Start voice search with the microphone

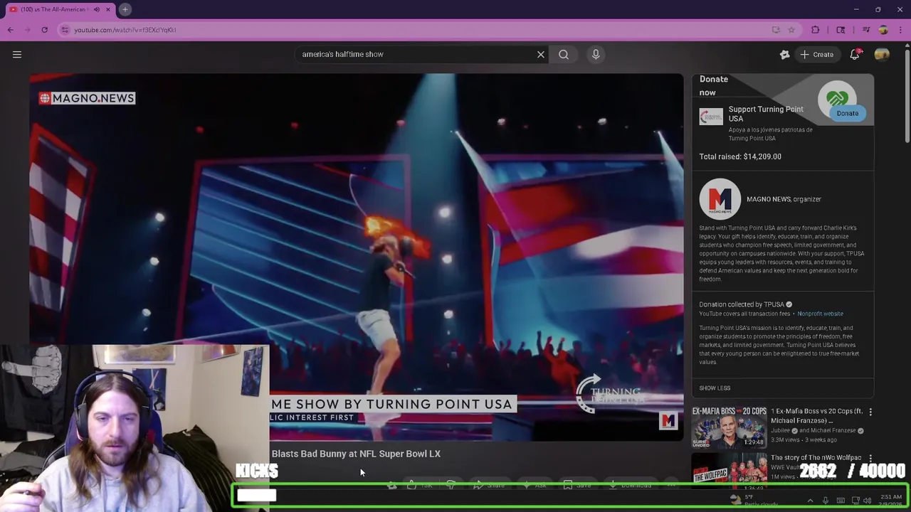(596, 54)
